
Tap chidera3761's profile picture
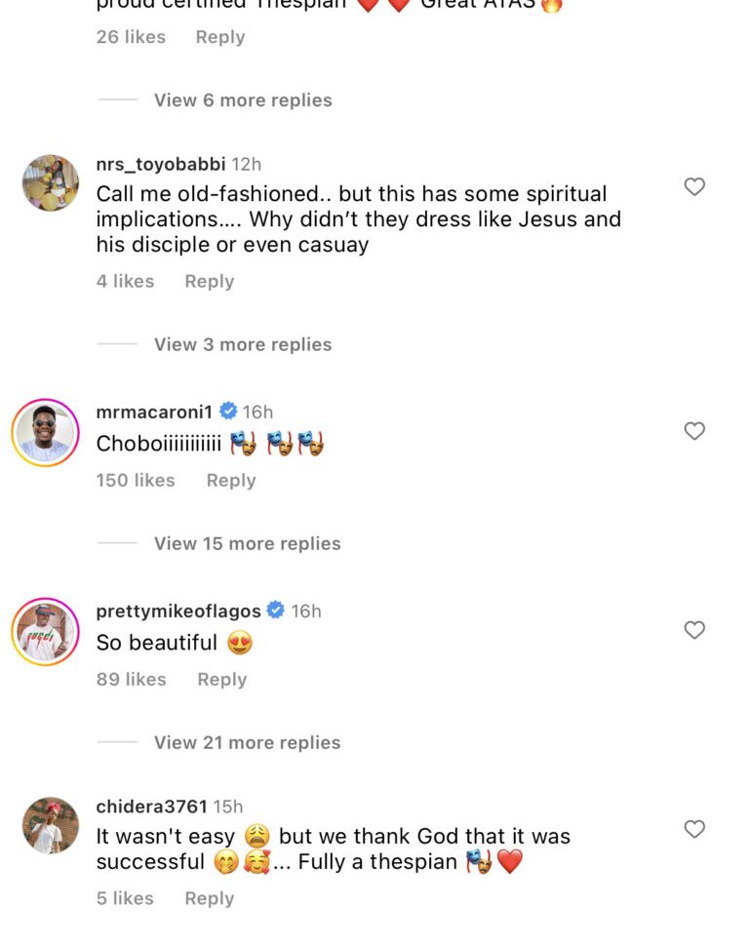pyautogui.click(x=50, y=825)
